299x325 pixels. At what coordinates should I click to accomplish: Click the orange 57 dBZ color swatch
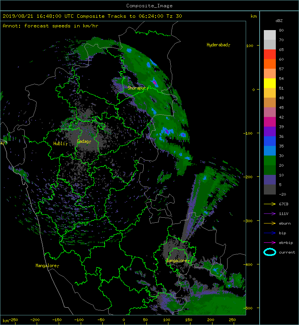[270, 64]
